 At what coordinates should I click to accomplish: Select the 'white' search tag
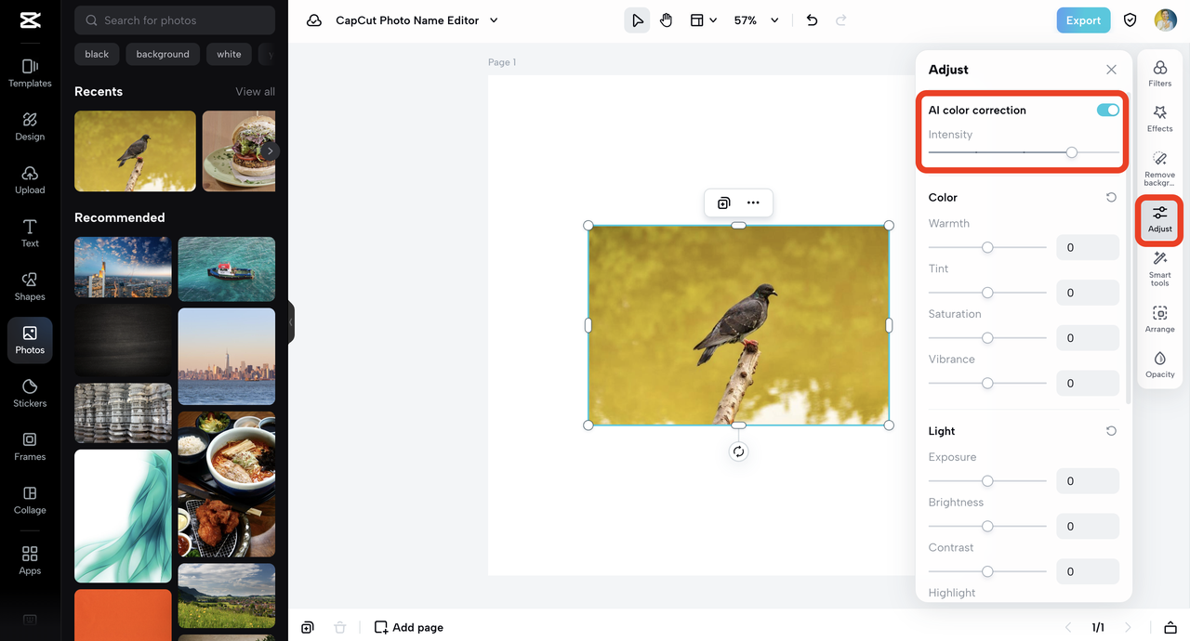click(229, 54)
